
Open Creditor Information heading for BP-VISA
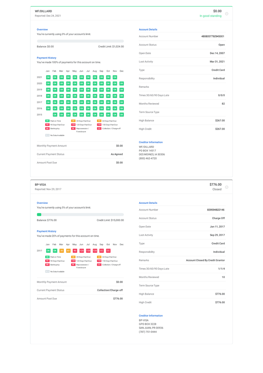pos(151,316)
